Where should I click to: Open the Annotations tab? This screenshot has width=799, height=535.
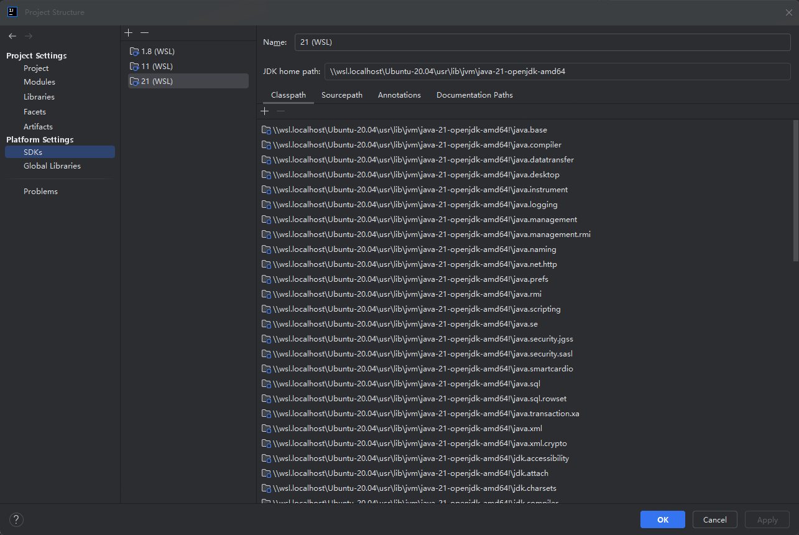coord(399,95)
